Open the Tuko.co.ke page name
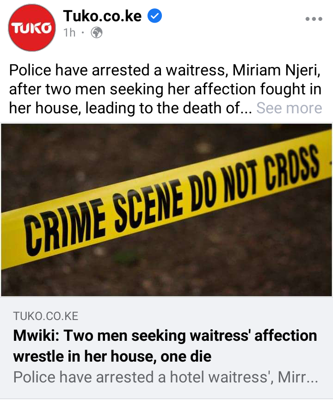The height and width of the screenshot is (400, 333). tap(102, 16)
